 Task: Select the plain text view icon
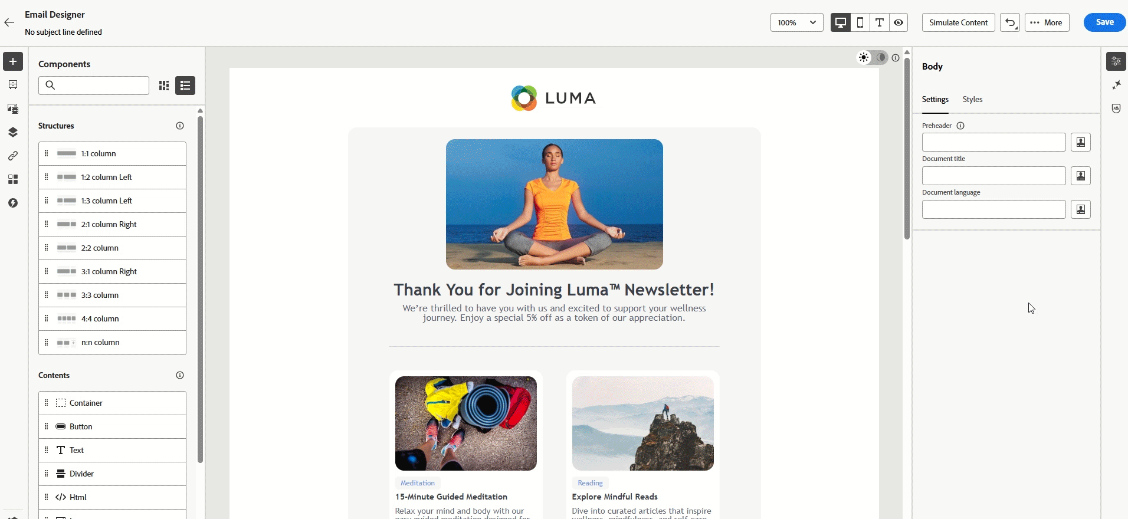tap(879, 22)
